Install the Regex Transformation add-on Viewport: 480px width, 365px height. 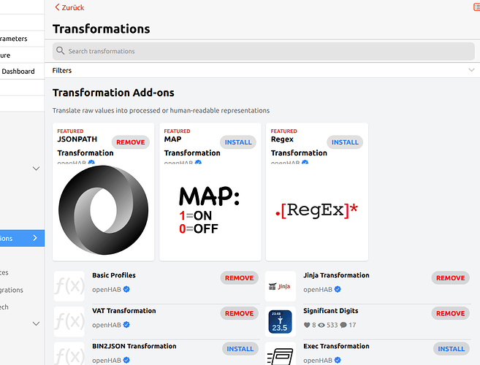click(x=345, y=142)
